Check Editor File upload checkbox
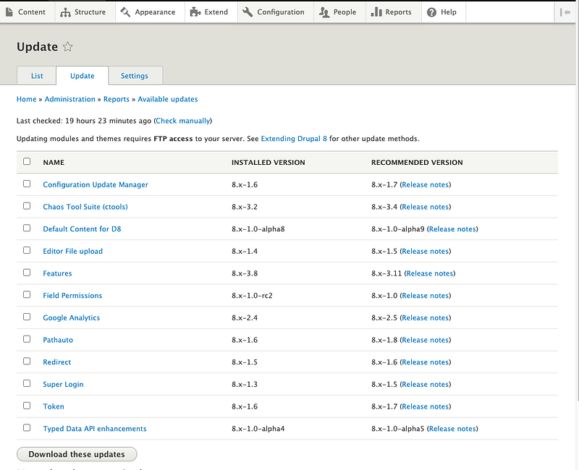The width and height of the screenshot is (579, 470). [x=27, y=250]
